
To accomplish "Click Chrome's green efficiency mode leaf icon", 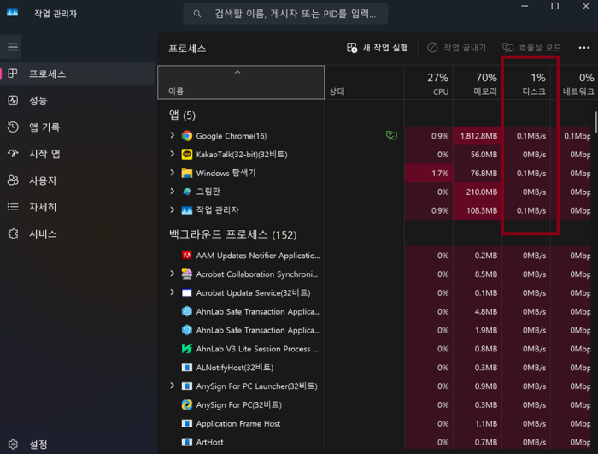I will (391, 136).
